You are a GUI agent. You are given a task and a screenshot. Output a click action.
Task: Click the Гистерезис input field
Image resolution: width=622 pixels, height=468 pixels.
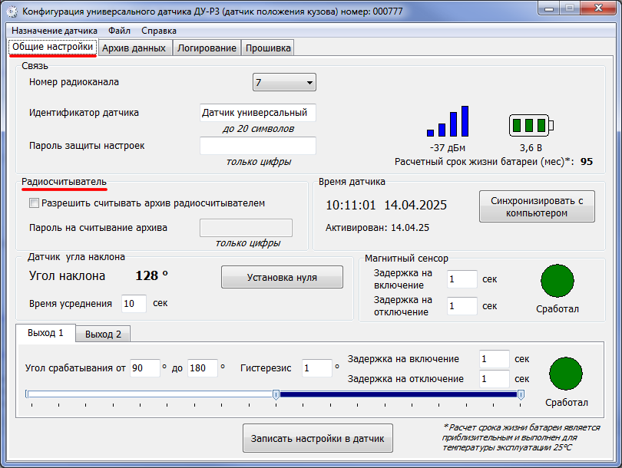point(317,368)
